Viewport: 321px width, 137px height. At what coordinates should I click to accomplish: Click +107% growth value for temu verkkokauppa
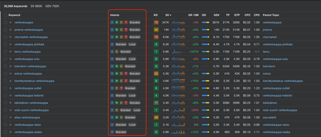tap(194, 52)
